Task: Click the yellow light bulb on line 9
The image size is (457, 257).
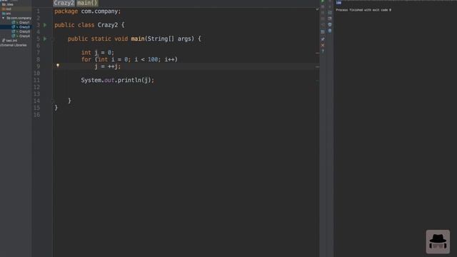Action: tap(58, 66)
